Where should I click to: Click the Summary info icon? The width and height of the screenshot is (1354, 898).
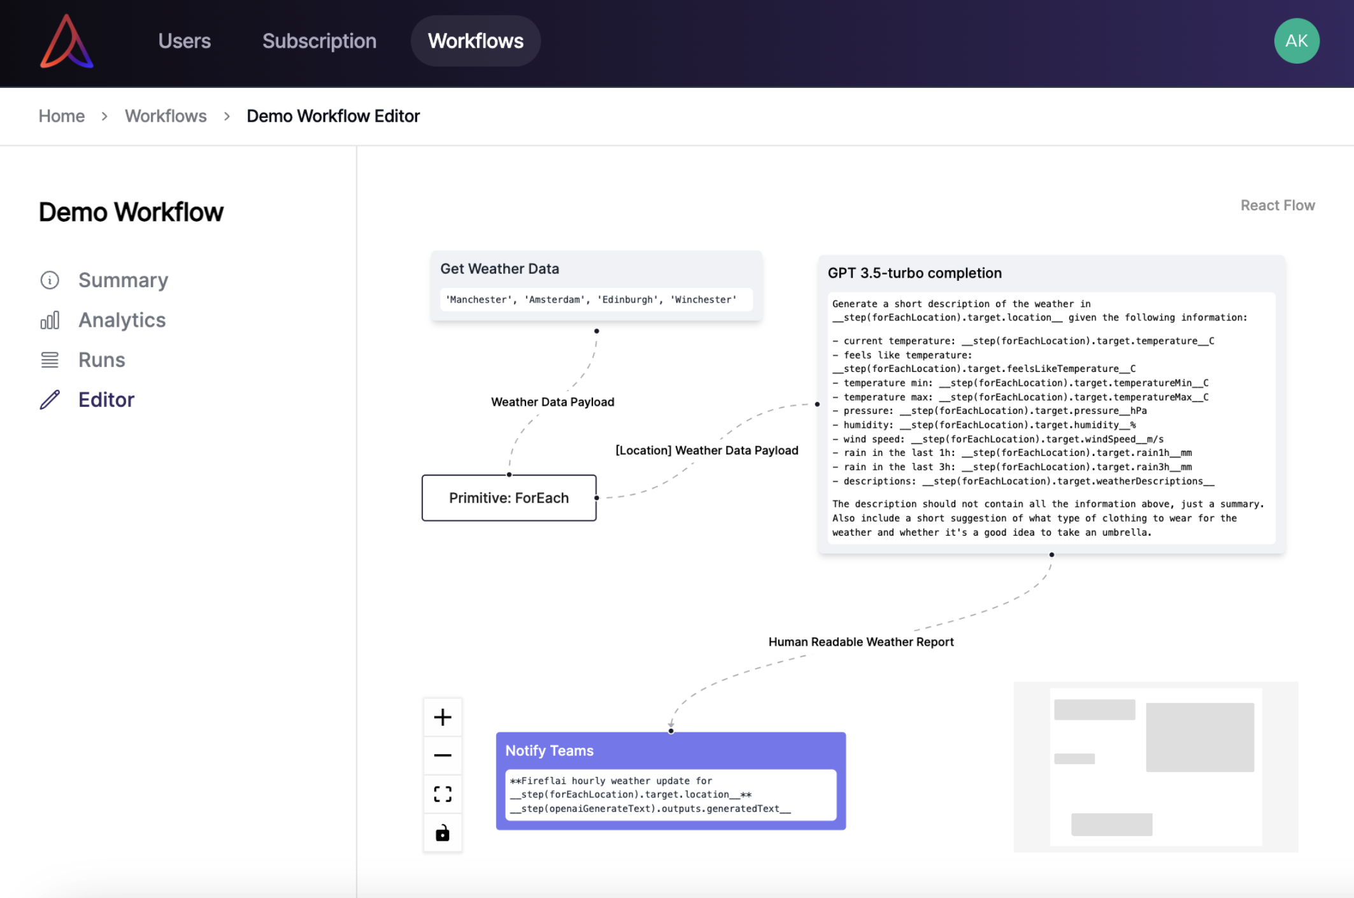tap(50, 280)
